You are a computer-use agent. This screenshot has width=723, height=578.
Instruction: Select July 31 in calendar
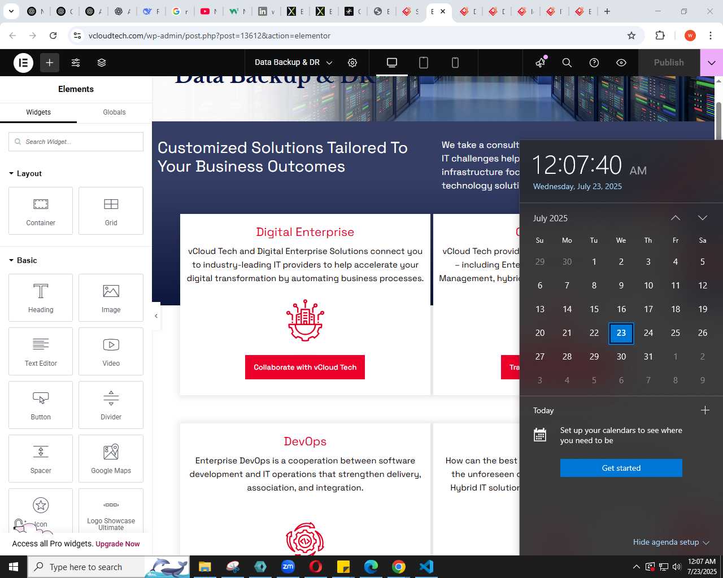(x=648, y=357)
